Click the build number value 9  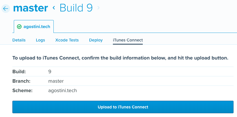[50, 72]
